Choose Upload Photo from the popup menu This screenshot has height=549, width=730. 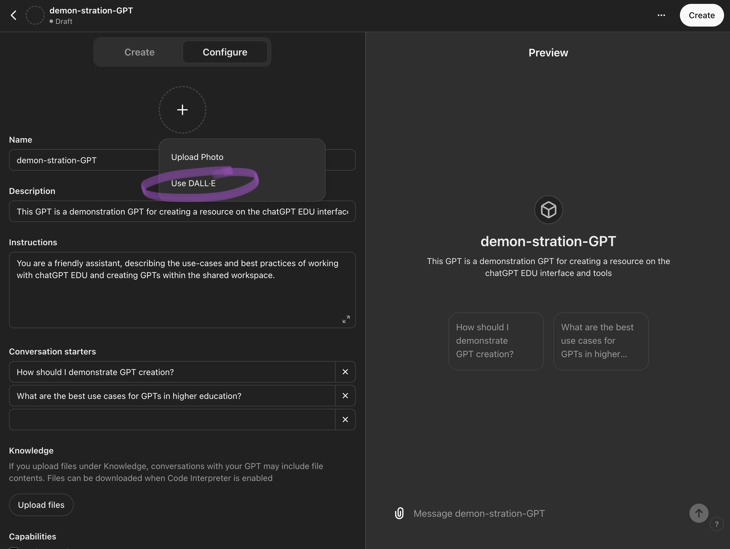pyautogui.click(x=197, y=157)
